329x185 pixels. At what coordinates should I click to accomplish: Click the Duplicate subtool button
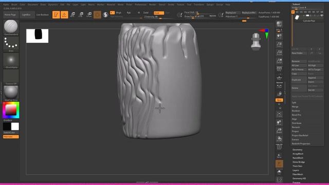299,80
